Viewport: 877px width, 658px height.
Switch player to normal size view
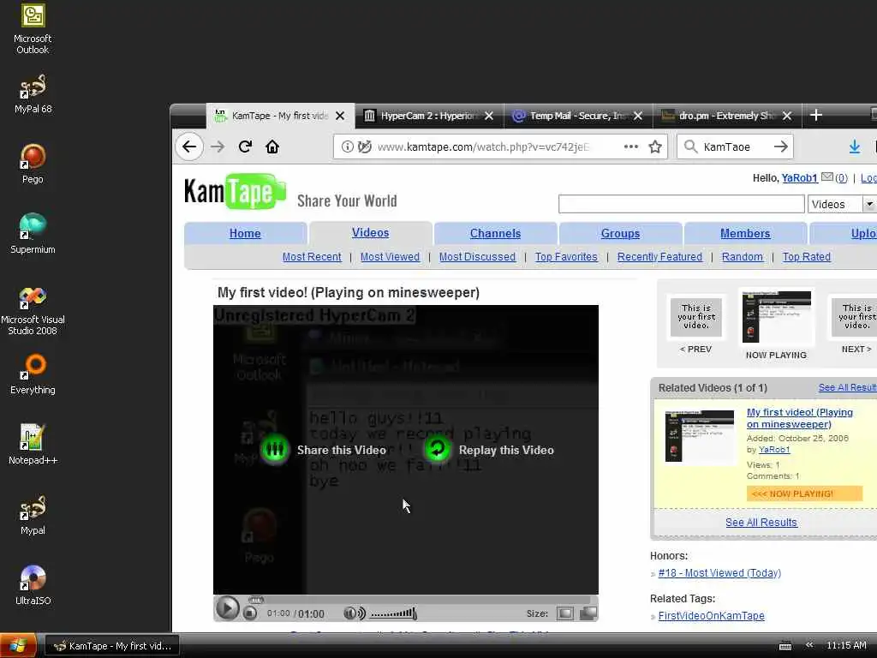coord(565,613)
